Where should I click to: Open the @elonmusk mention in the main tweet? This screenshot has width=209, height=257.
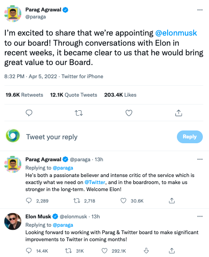tap(176, 33)
